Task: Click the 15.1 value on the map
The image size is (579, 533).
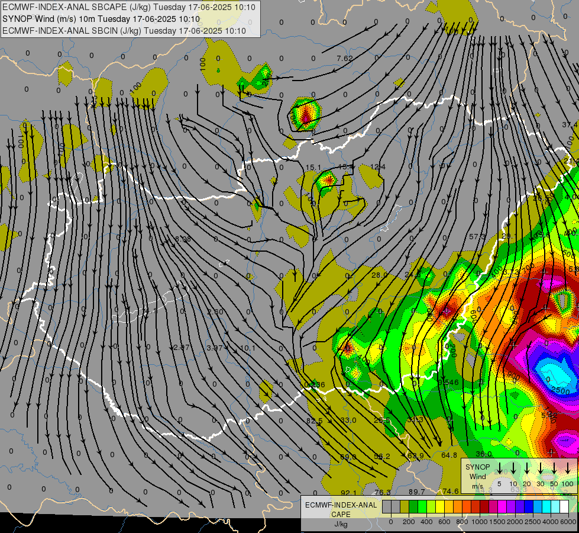Action: pos(313,168)
